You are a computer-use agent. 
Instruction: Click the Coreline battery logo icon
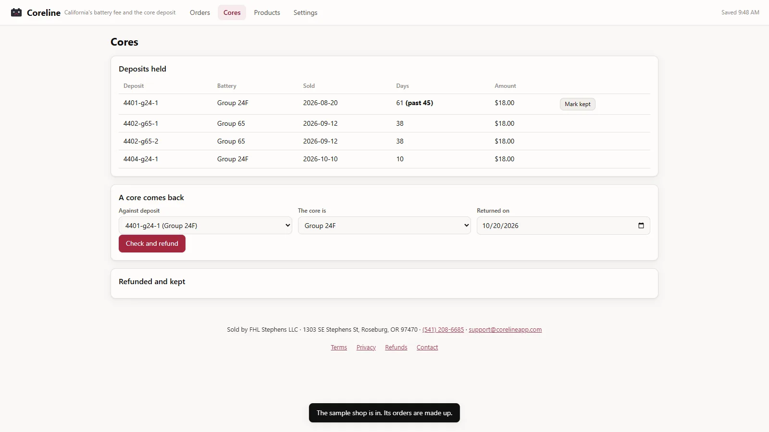click(16, 12)
